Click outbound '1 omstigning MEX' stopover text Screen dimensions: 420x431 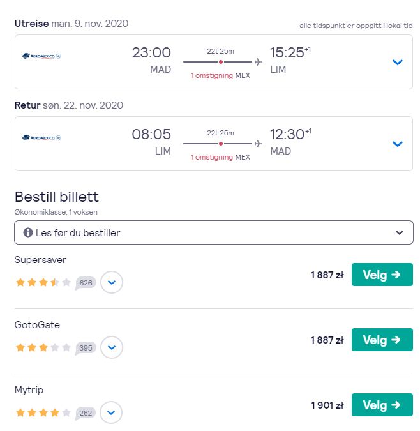click(x=220, y=75)
